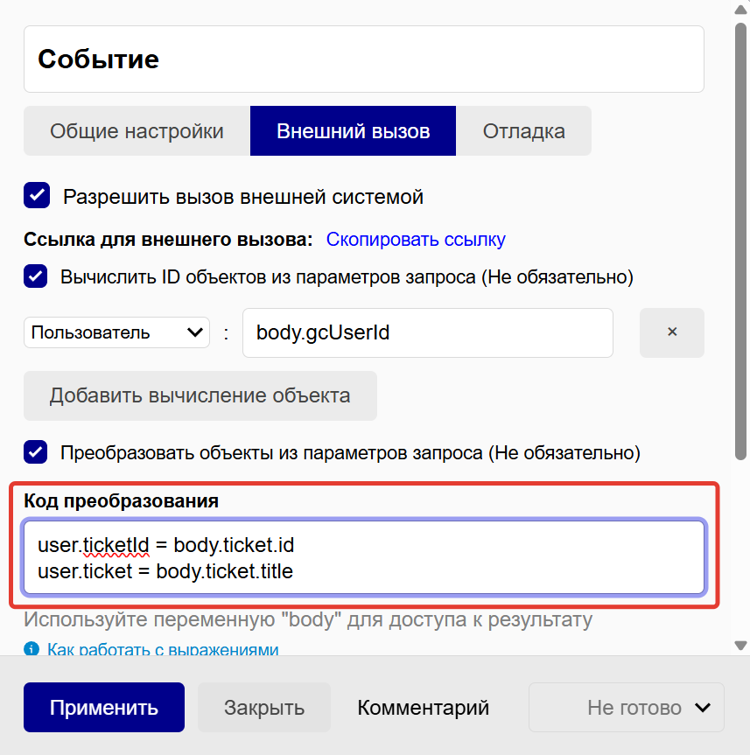The image size is (750, 755).
Task: Uncheck Разрешить вызов внешней системой checkbox
Action: [x=37, y=196]
